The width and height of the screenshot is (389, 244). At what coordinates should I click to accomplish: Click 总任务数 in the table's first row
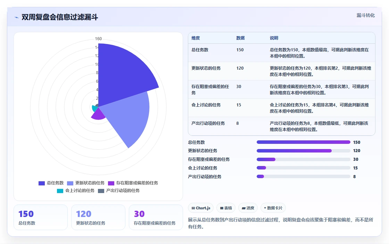click(200, 50)
